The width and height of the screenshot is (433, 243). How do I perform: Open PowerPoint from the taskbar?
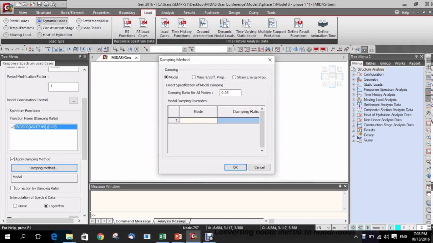(178, 237)
